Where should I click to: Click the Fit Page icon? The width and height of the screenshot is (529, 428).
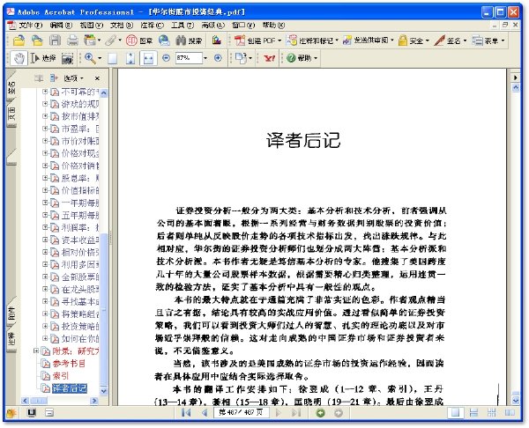click(x=130, y=58)
